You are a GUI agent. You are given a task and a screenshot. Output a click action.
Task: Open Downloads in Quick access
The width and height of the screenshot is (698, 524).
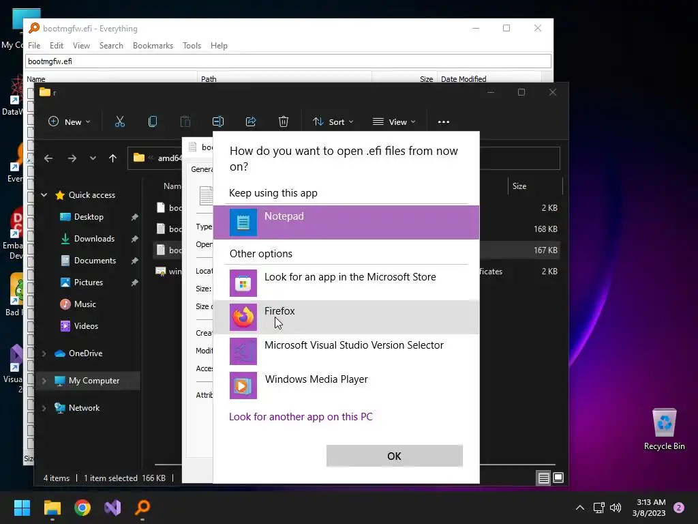(94, 238)
